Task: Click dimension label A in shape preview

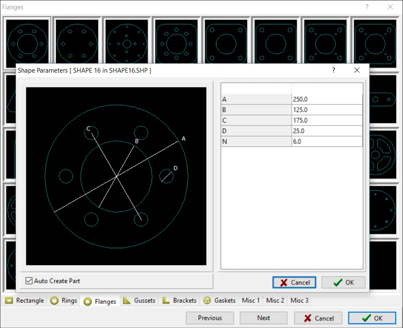Action: (x=184, y=138)
